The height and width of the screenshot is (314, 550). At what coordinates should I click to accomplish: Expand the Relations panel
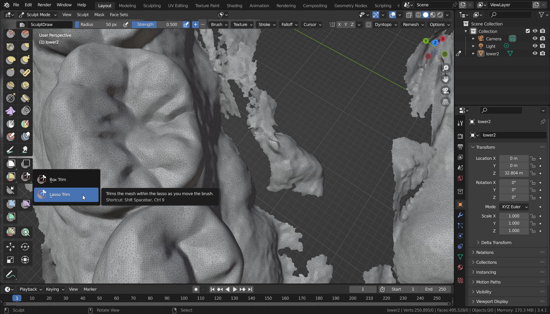tap(484, 252)
